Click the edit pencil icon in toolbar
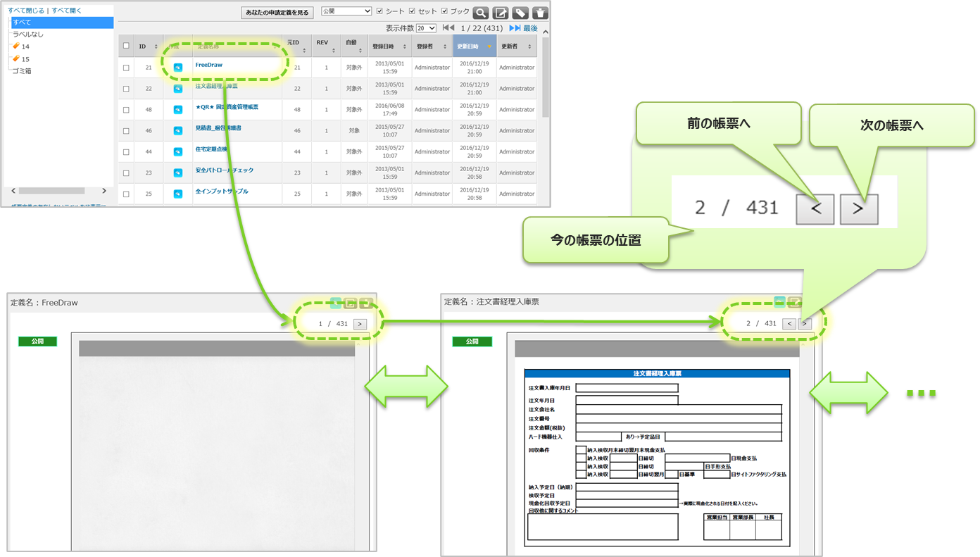Viewport: 980px width, 557px height. click(501, 13)
